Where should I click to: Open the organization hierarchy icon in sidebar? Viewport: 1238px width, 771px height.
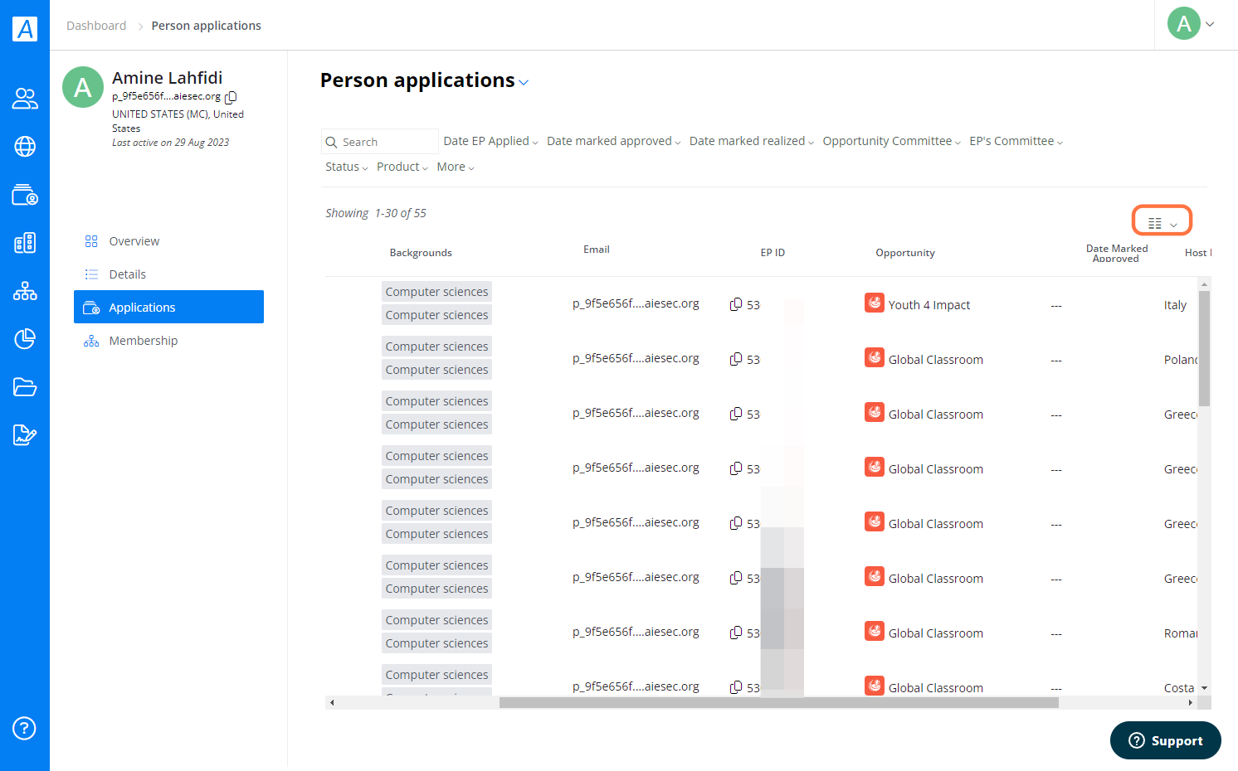coord(25,291)
